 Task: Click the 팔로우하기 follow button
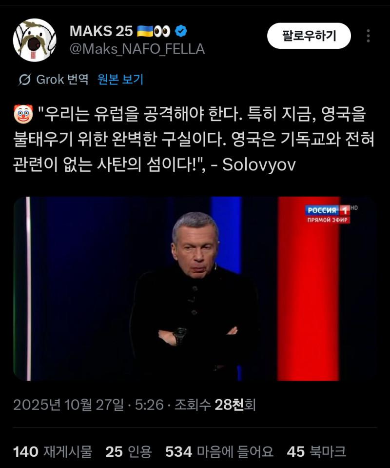(x=309, y=36)
